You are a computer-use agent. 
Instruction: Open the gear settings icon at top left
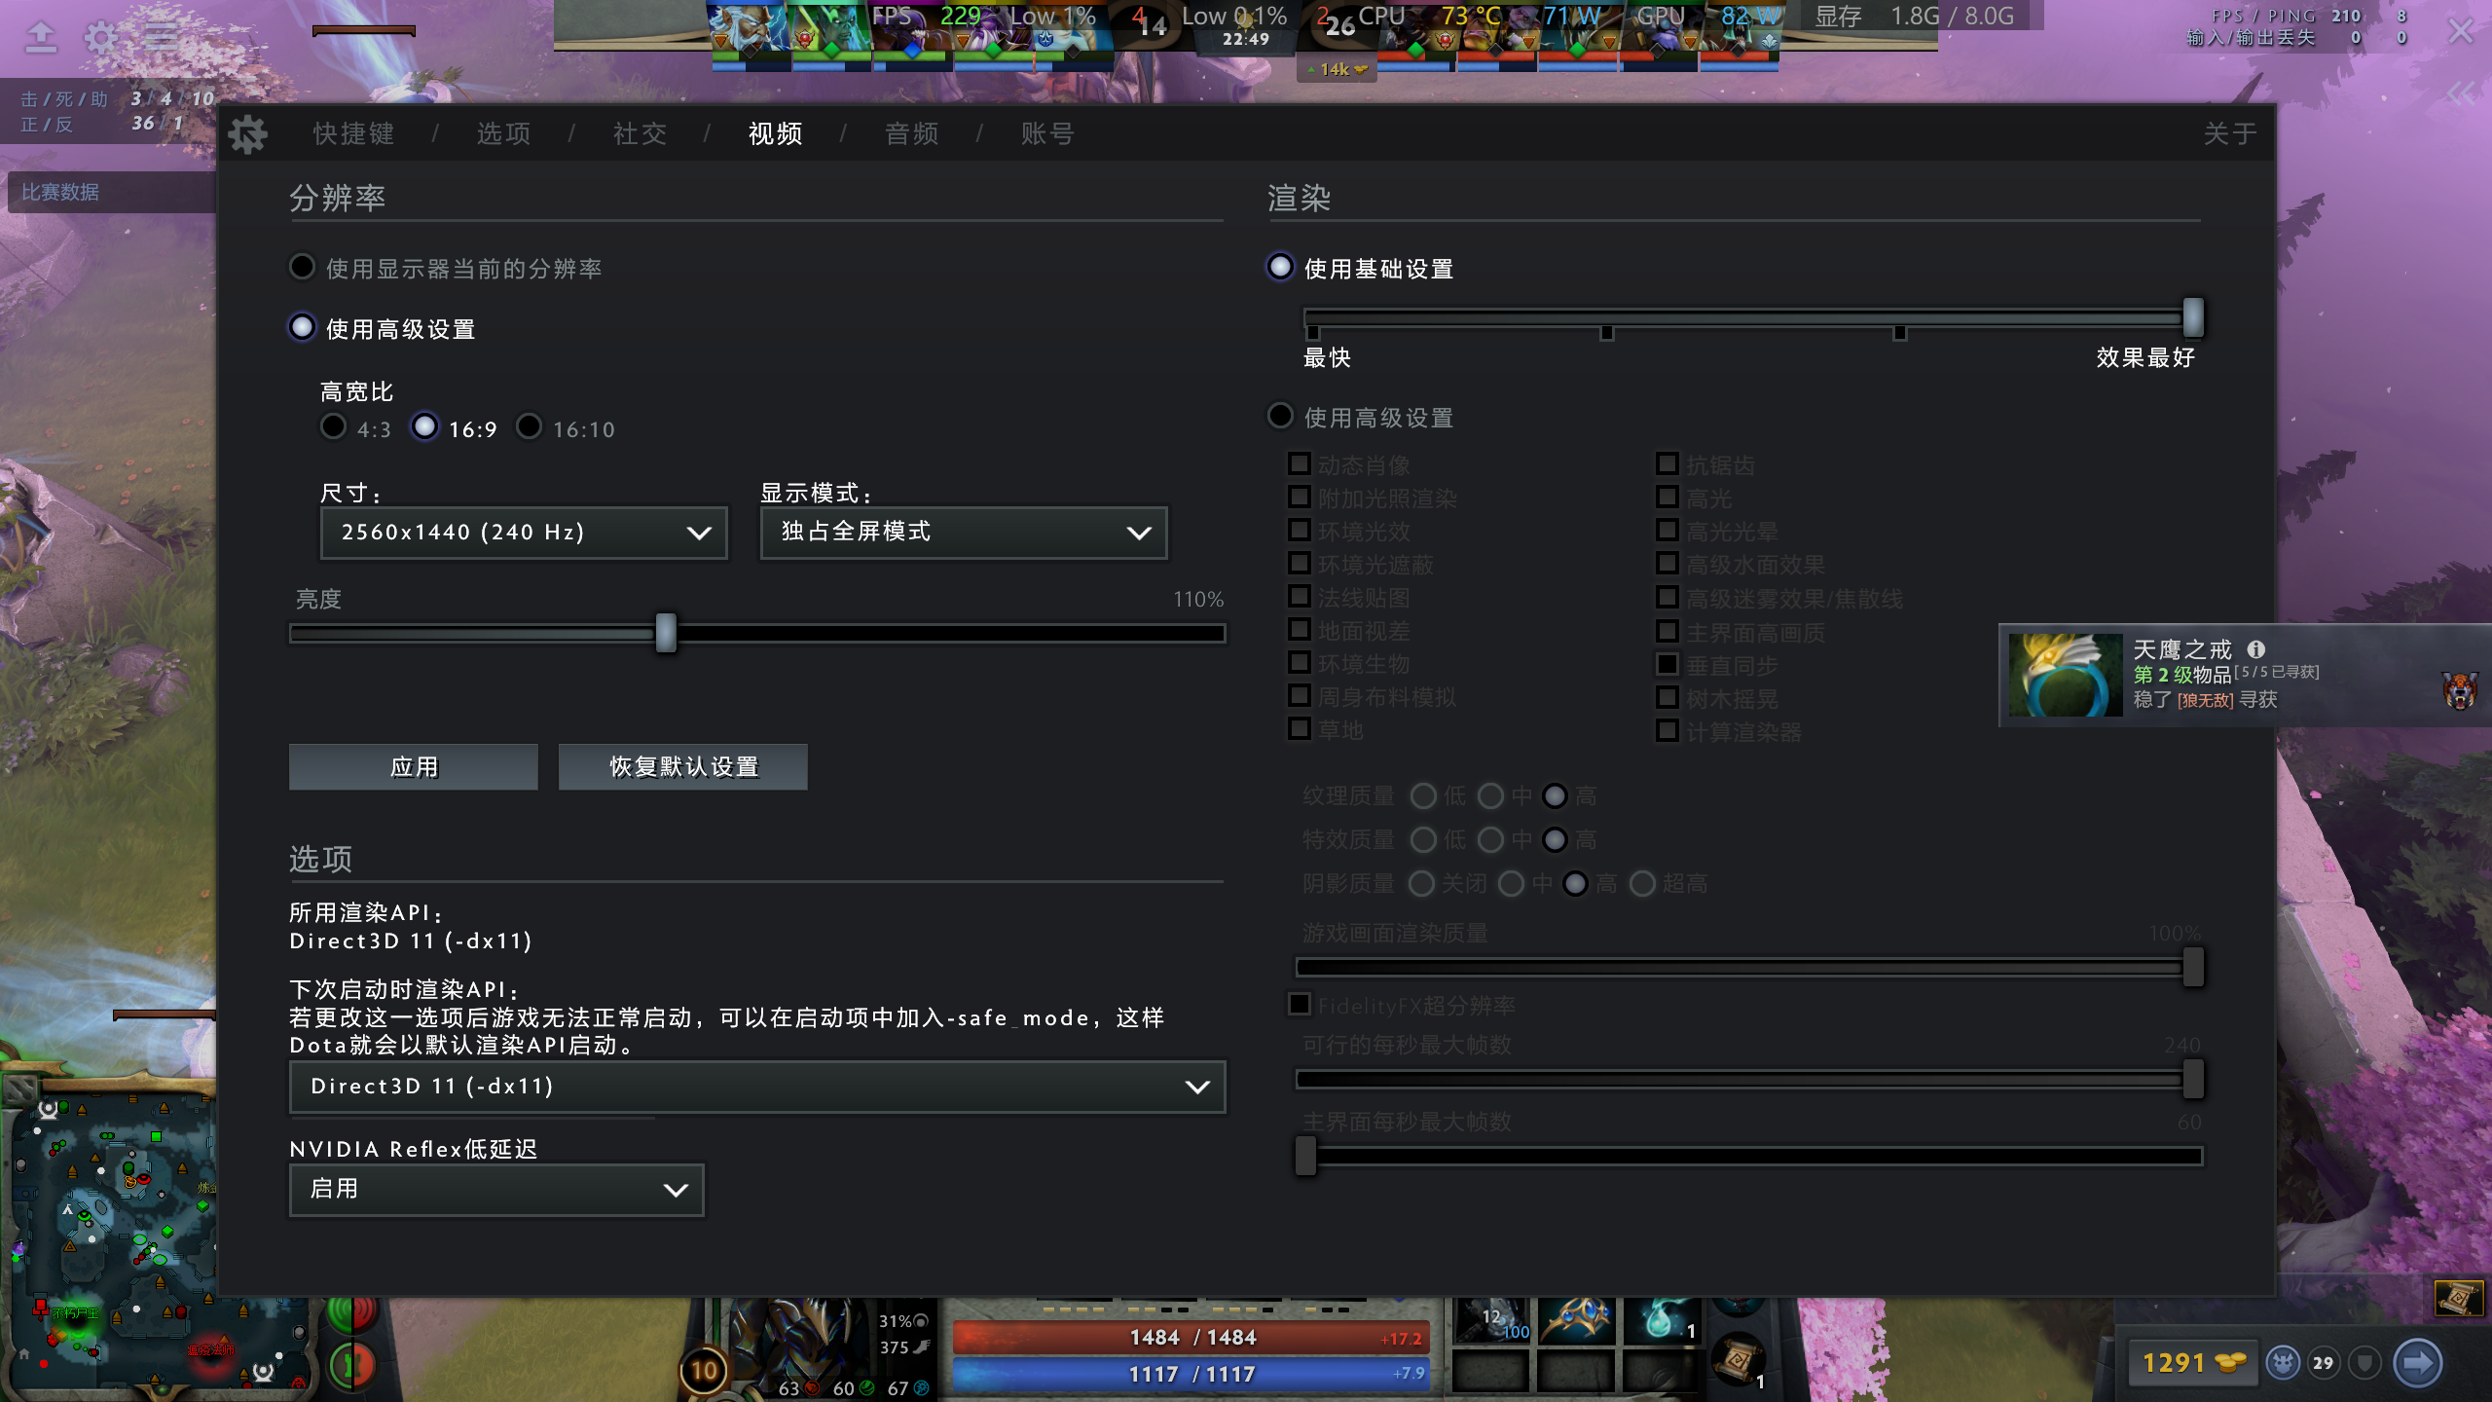(x=101, y=37)
